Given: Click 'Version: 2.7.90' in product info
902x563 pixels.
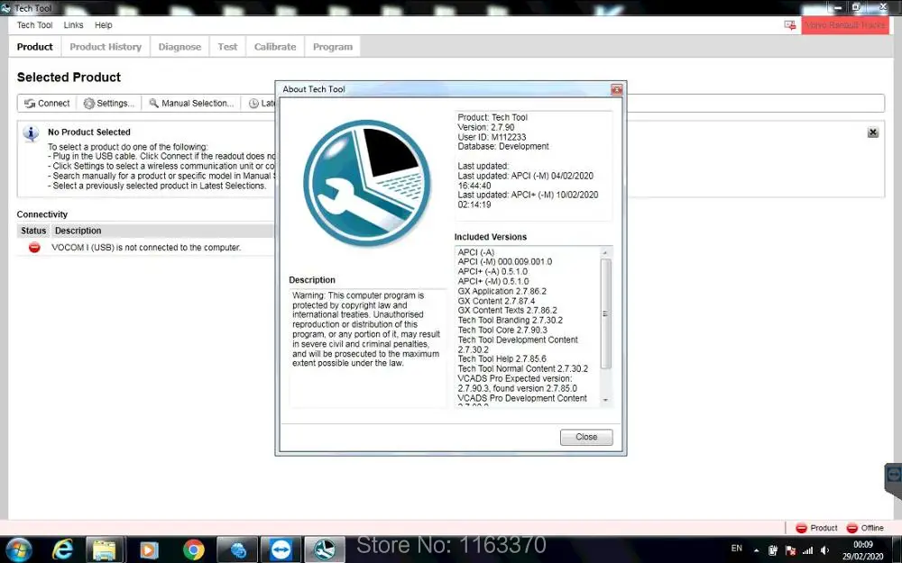Looking at the screenshot, I should tap(486, 128).
